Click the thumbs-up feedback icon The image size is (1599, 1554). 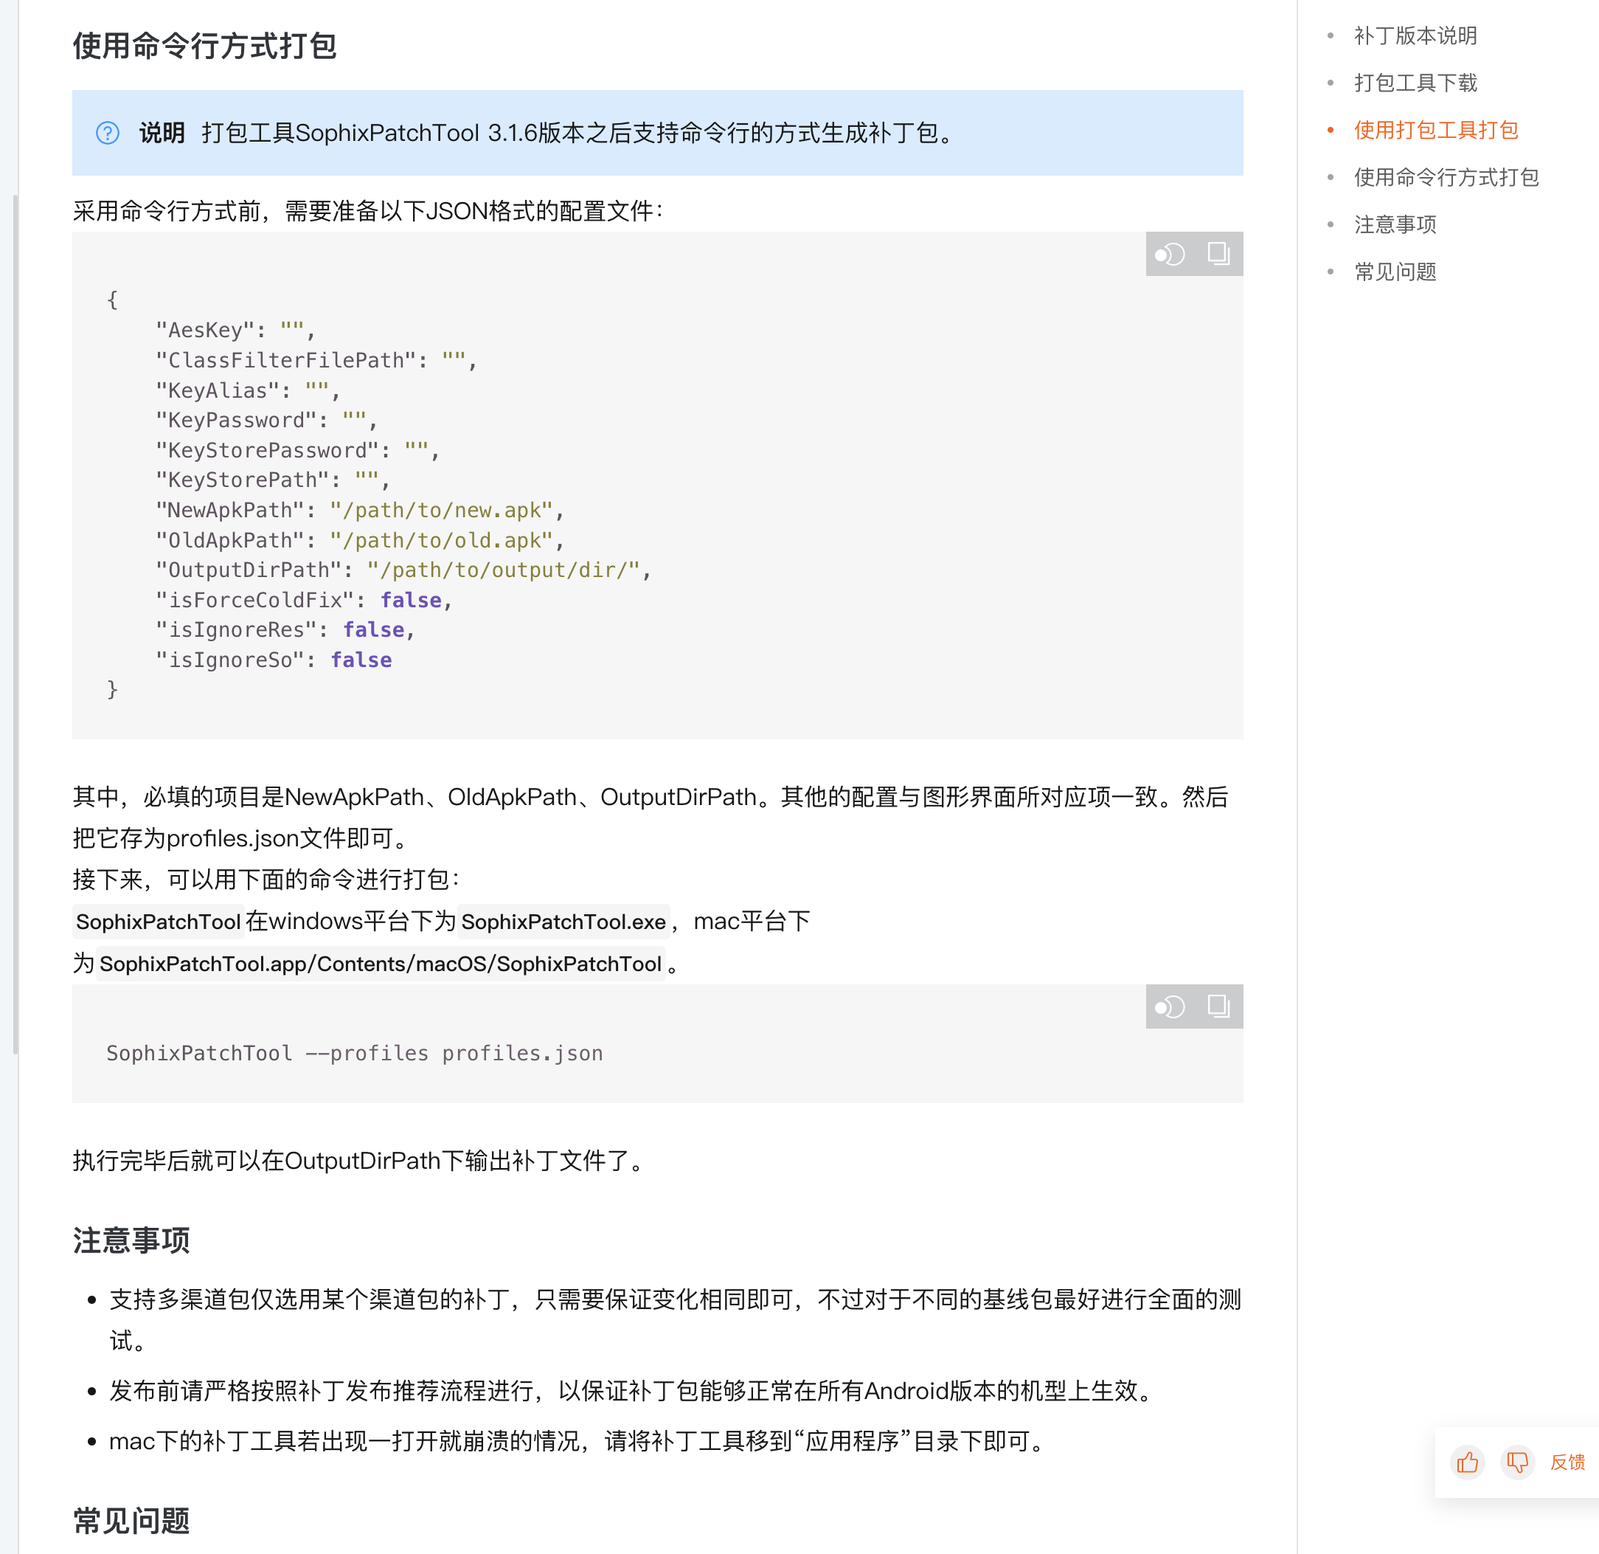[1467, 1462]
